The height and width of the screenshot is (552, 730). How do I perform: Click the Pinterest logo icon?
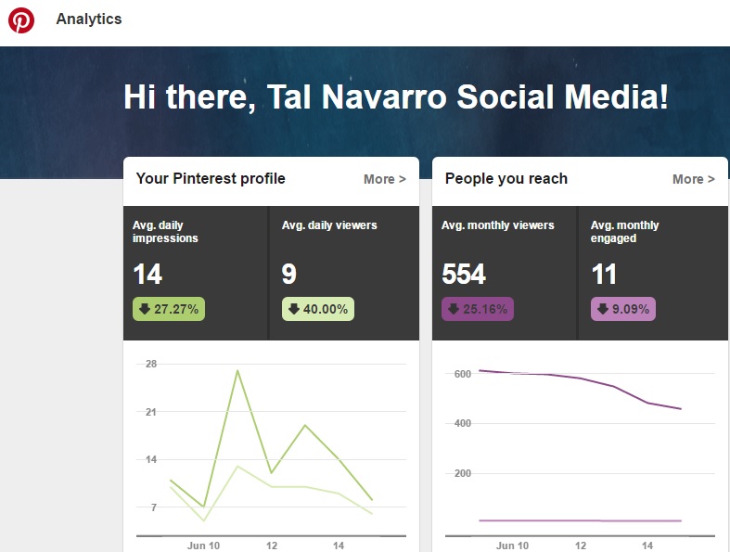[21, 20]
